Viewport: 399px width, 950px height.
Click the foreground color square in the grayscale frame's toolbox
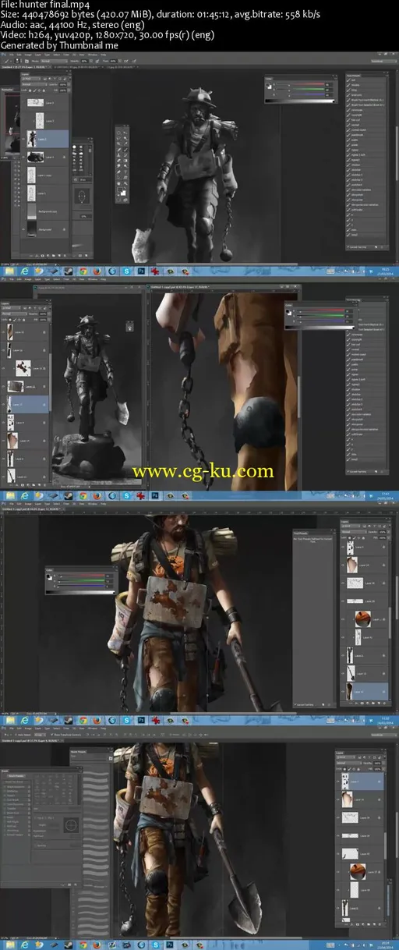(x=120, y=190)
